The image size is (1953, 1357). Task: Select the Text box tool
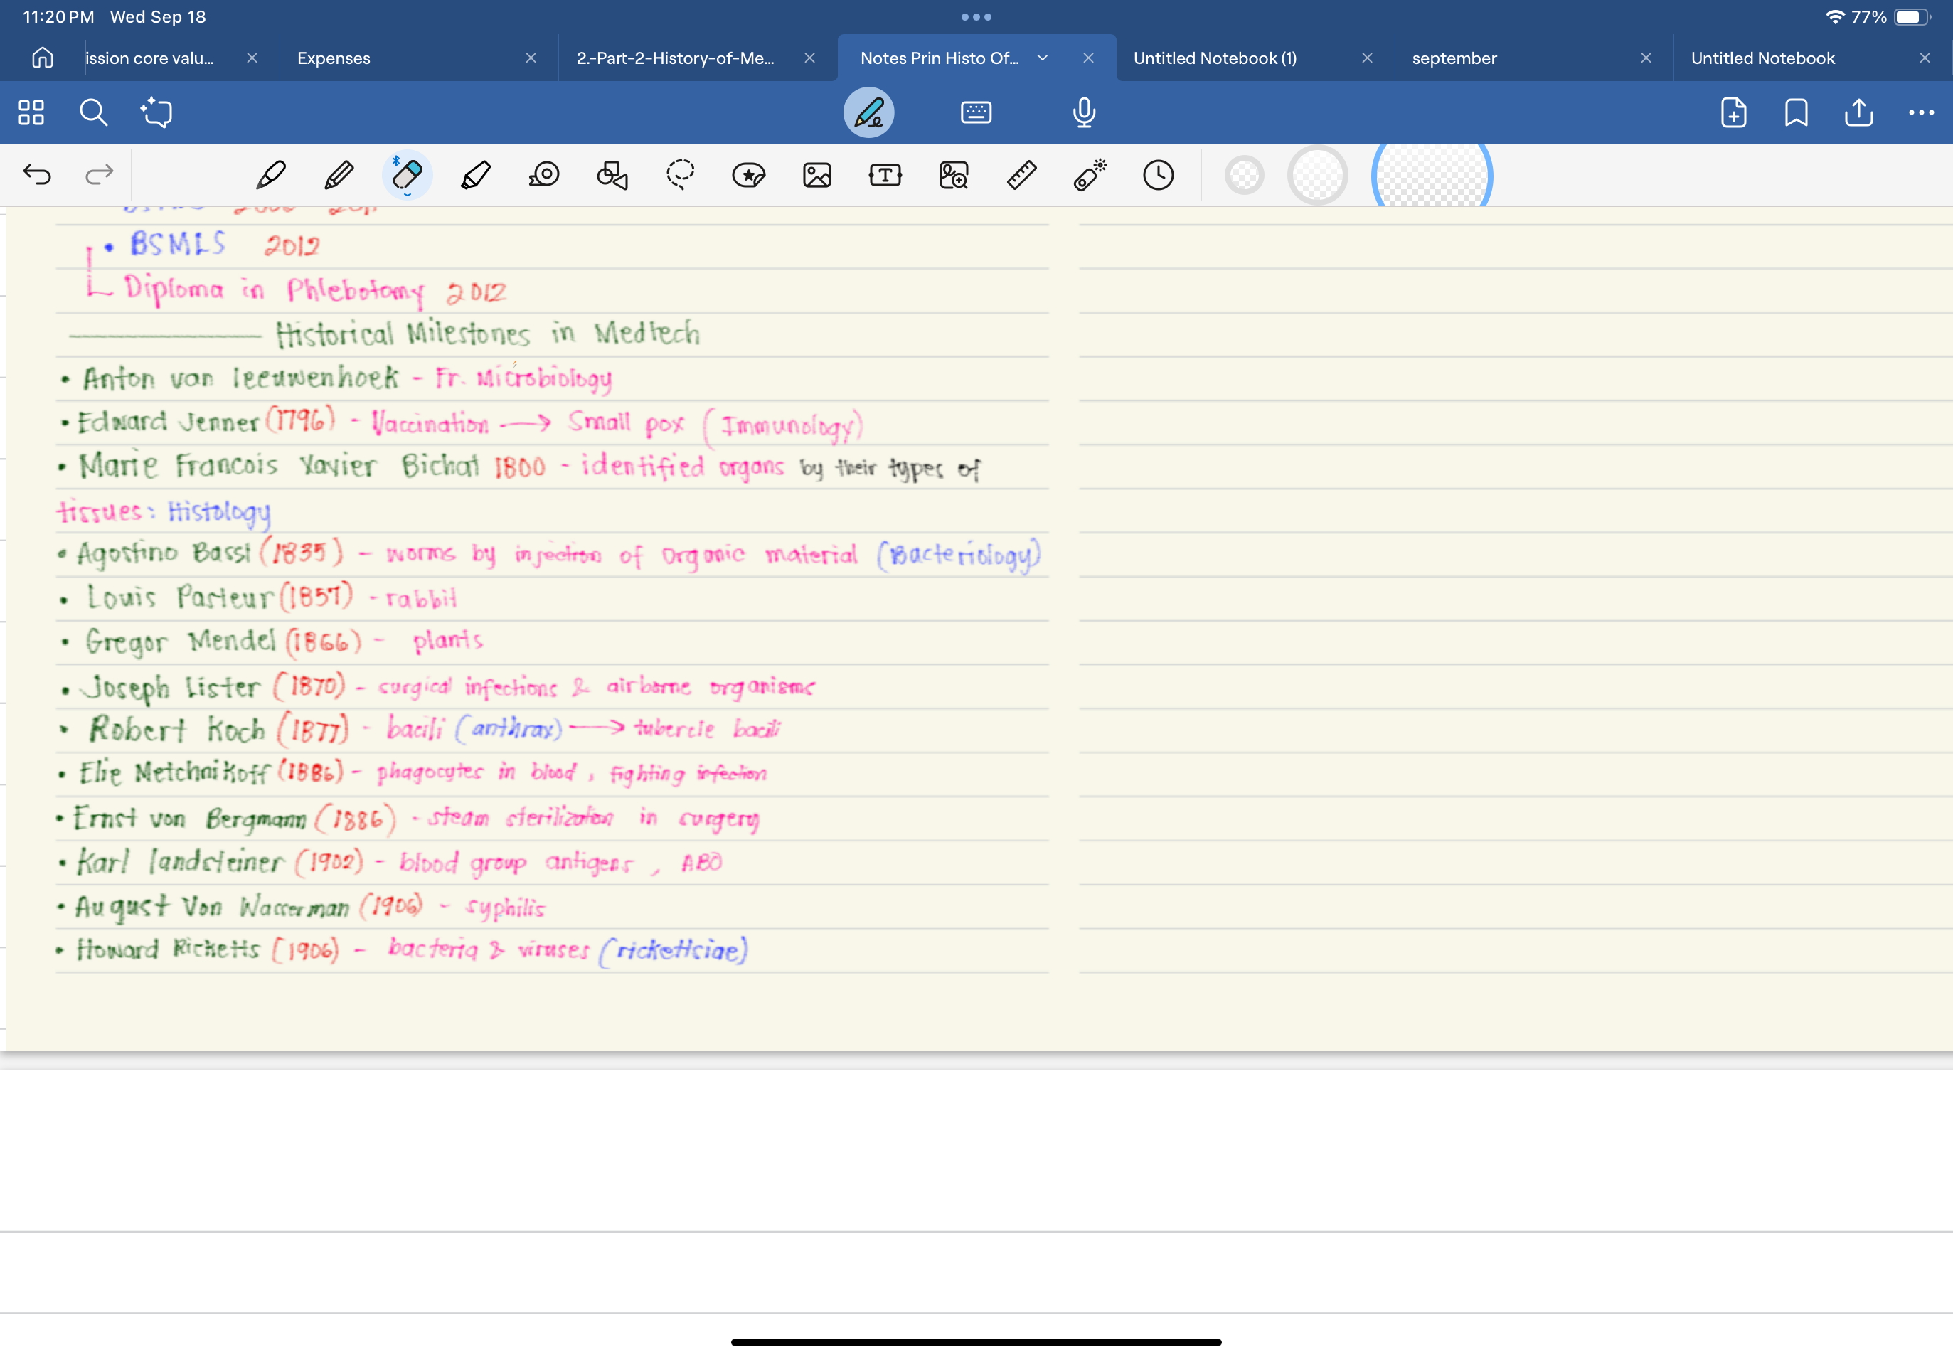tap(885, 175)
